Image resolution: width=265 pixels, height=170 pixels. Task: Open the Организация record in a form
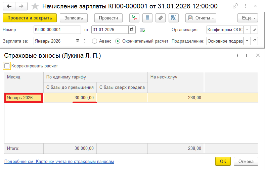point(254,30)
